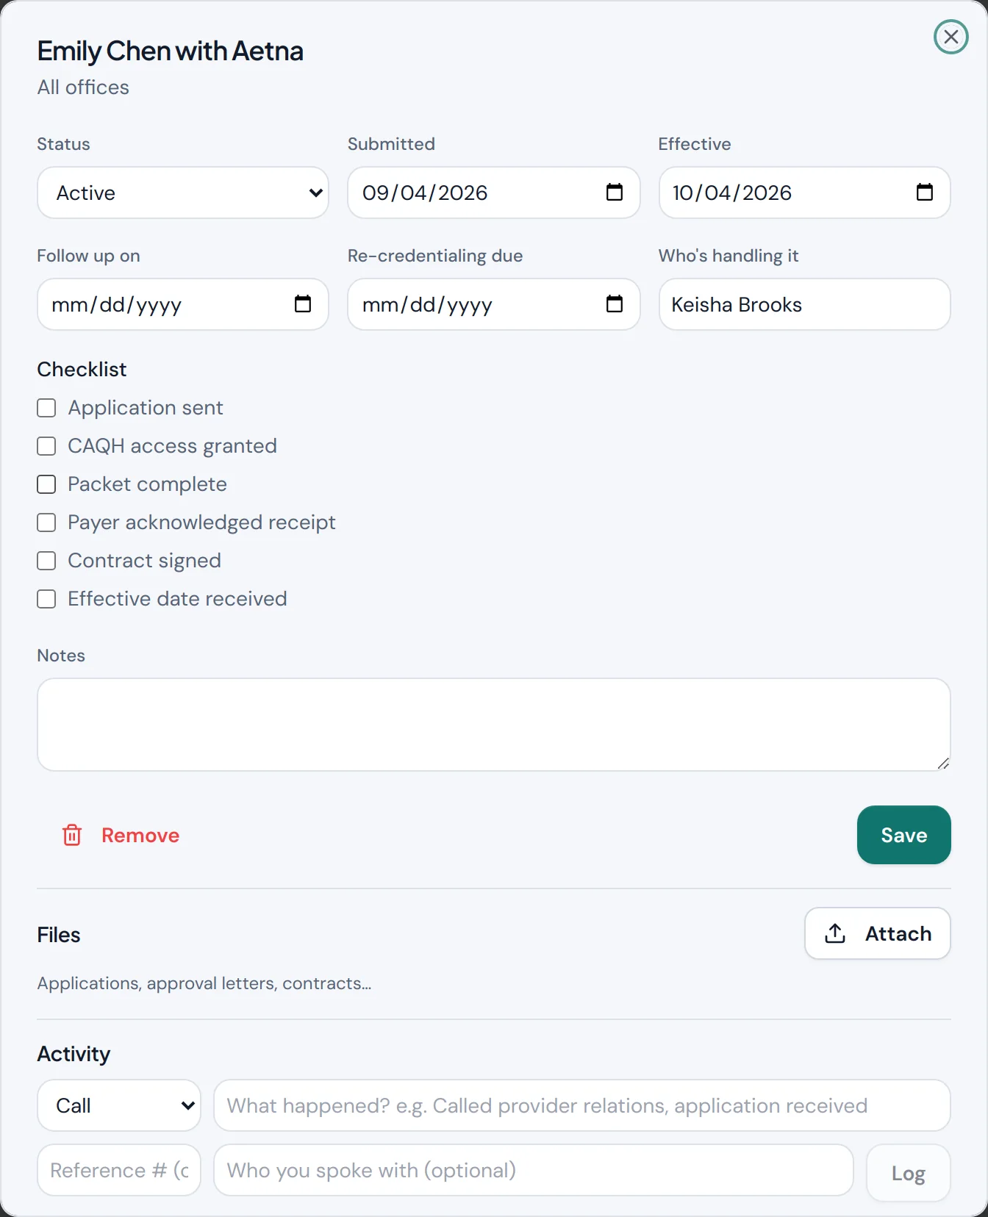
Task: Grab the Notes textarea resize handle
Action: click(x=943, y=764)
